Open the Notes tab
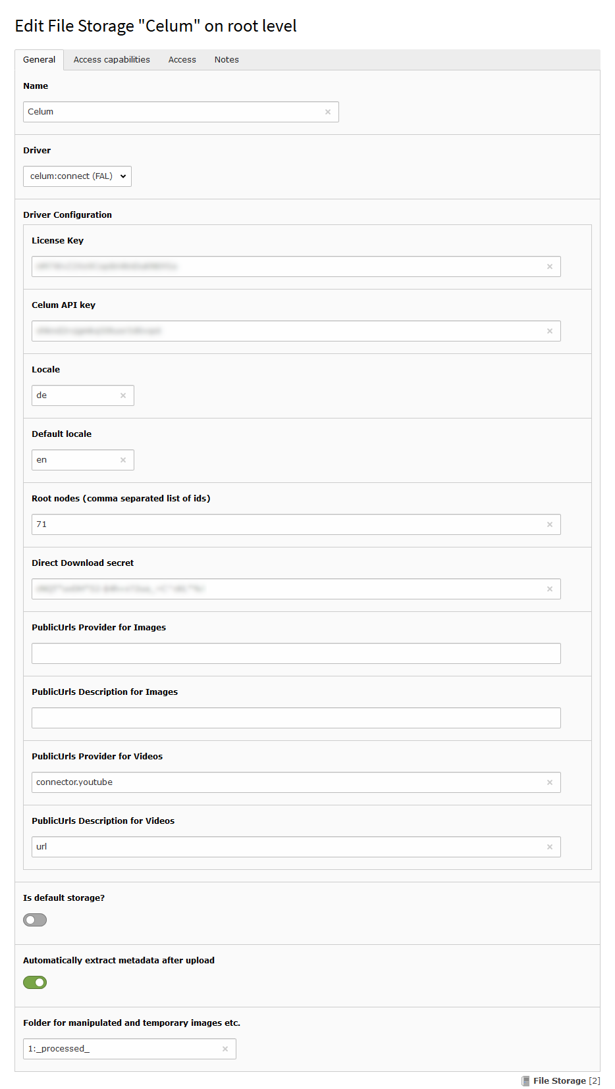Viewport: 615px width, 1089px height. [x=227, y=60]
